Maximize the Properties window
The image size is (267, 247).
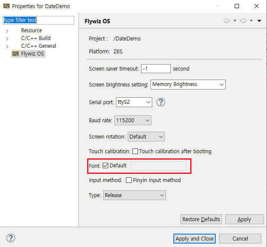(237, 6)
